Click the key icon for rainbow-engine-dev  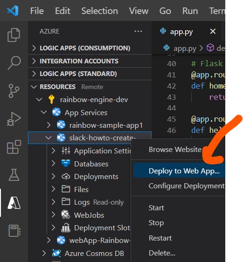coord(51,99)
